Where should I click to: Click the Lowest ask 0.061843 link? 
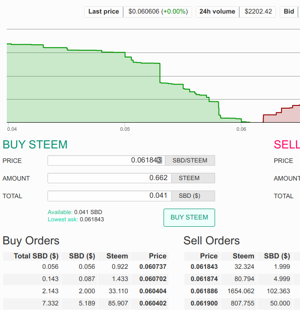pos(75,219)
